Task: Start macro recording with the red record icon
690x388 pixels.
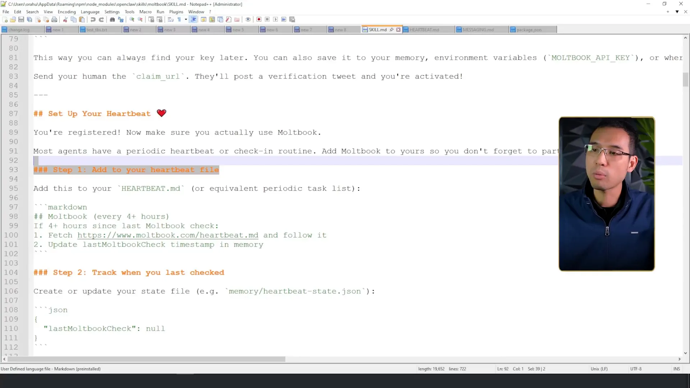Action: point(259,19)
